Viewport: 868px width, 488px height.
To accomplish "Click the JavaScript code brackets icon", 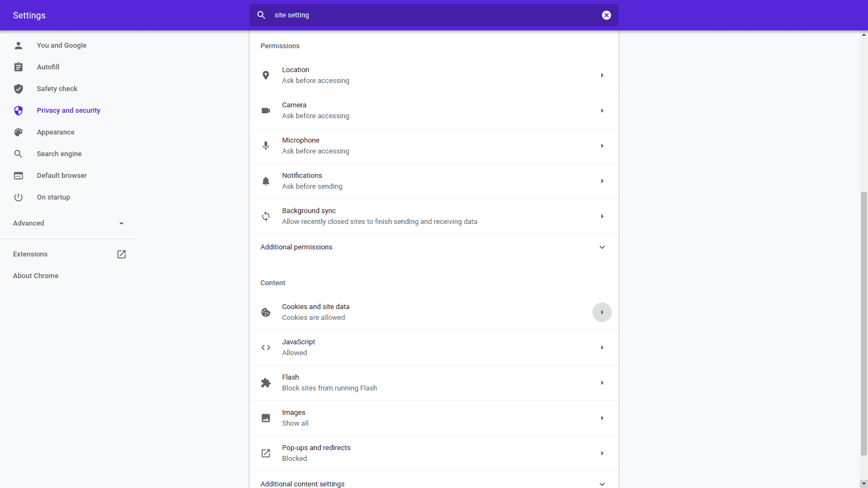I will click(266, 348).
